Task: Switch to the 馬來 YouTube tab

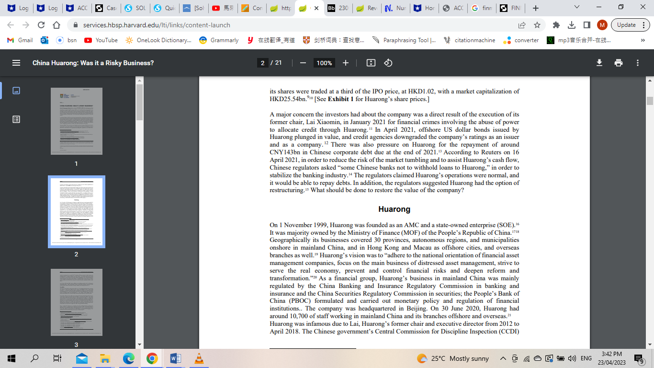Action: click(x=223, y=8)
